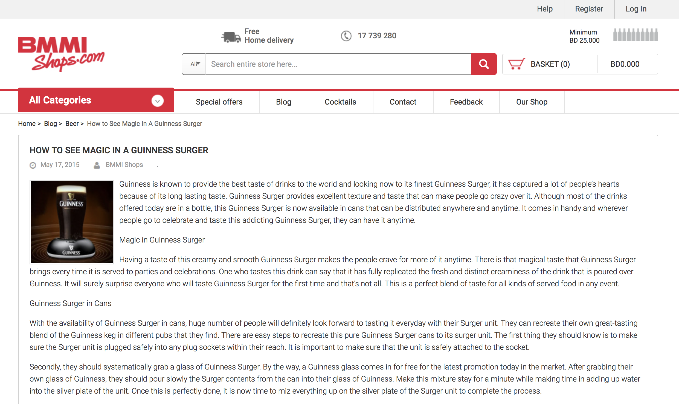
Task: Open the All search category dropdown
Action: tap(195, 64)
